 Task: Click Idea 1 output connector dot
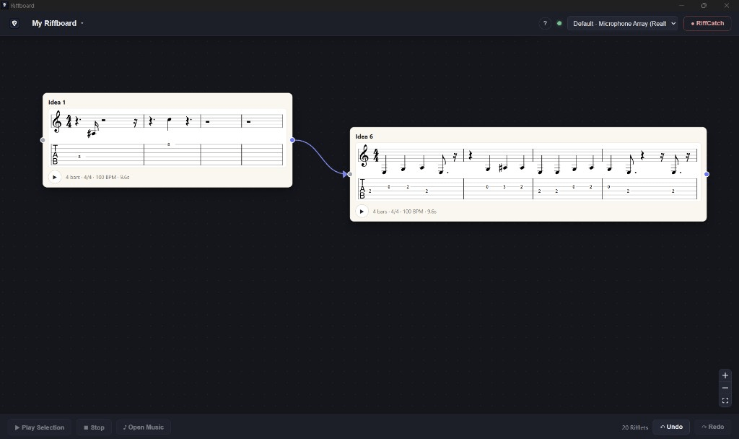point(292,140)
